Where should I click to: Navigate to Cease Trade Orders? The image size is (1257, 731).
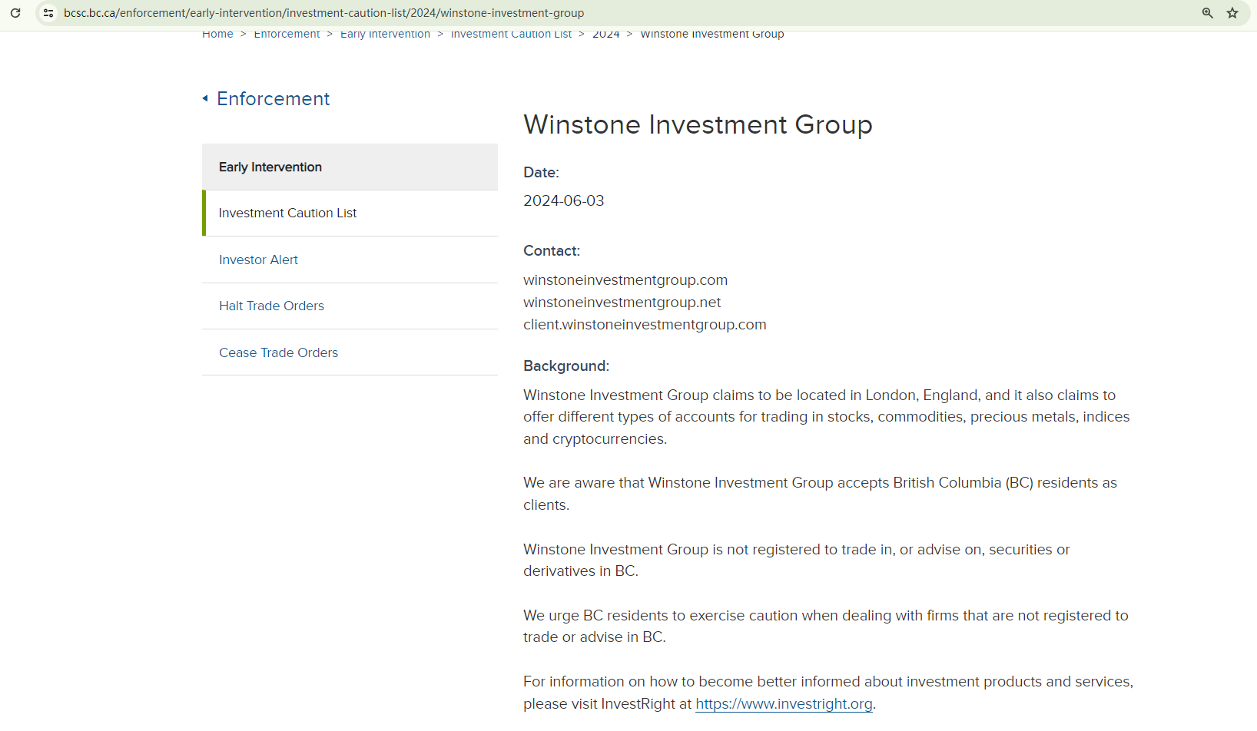pos(278,353)
